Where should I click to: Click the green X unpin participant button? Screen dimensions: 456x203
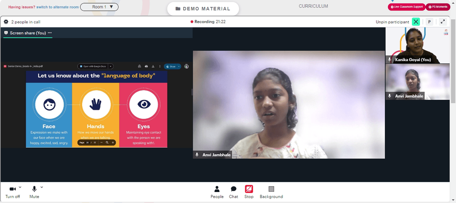[416, 22]
